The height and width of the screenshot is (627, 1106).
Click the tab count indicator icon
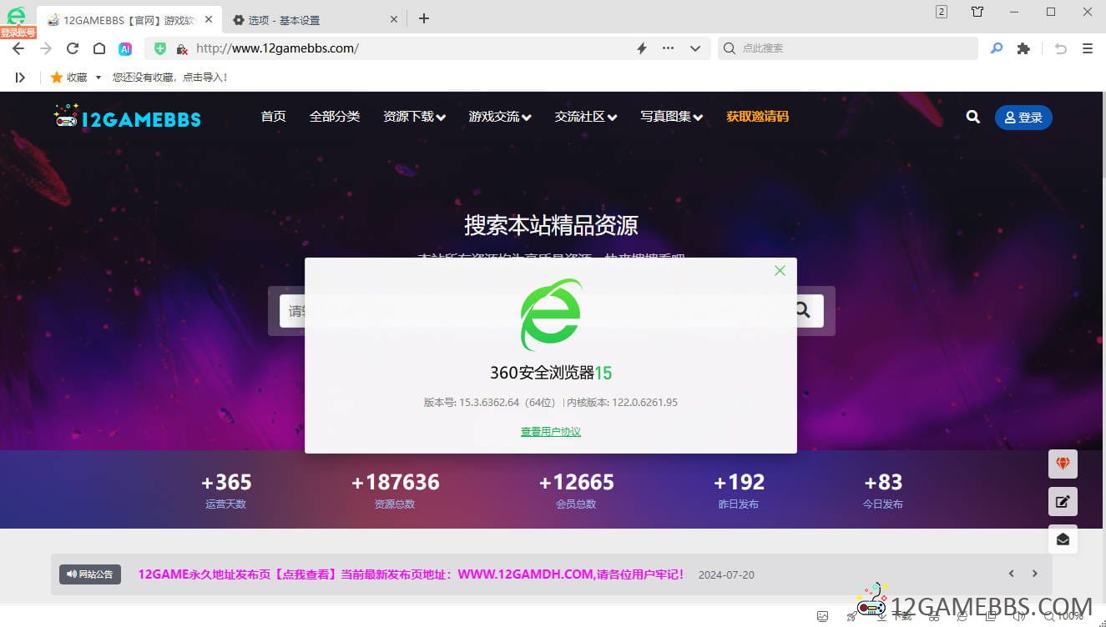coord(942,12)
